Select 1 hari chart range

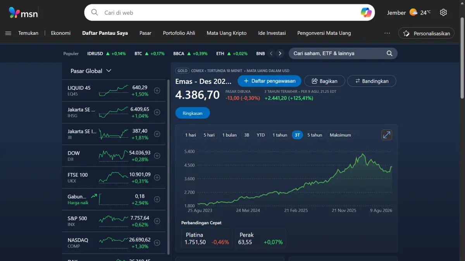click(190, 135)
